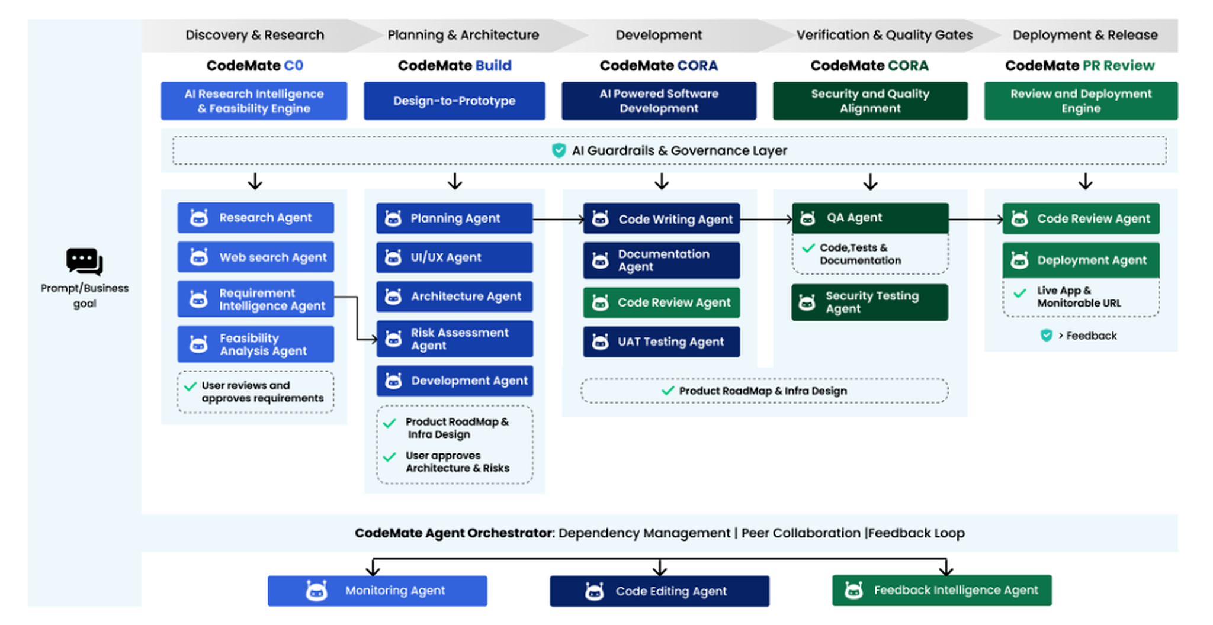Click the Development Agent robot icon

[x=393, y=381]
